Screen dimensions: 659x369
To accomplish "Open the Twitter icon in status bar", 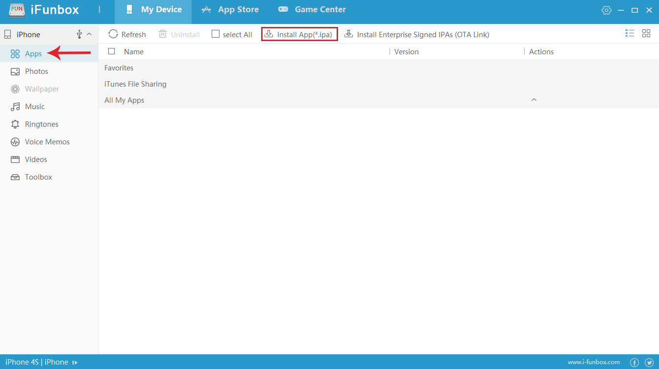I will pyautogui.click(x=649, y=363).
